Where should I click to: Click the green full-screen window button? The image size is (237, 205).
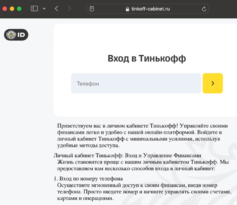pos(19,9)
